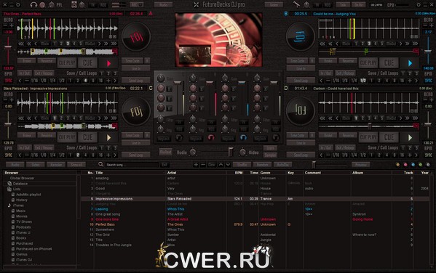This screenshot has height=273, width=436.
Task: Switch to Audio tab in top bar
Action: click(163, 4)
